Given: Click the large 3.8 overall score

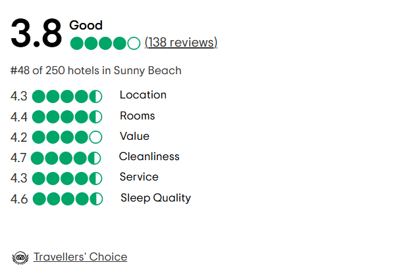Looking at the screenshot, I should pos(36,33).
